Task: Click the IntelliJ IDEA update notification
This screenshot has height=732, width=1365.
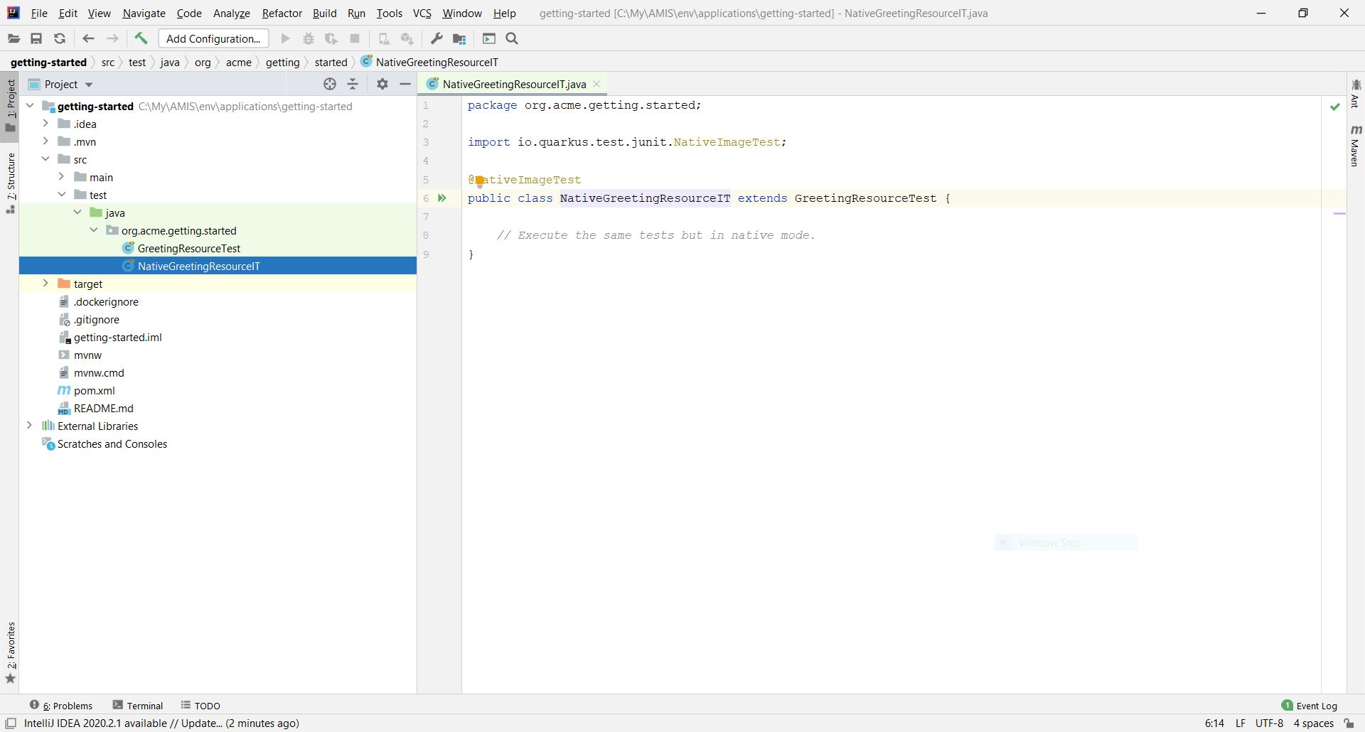Action: (161, 723)
